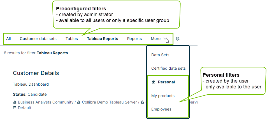Click the domain icon before Default

pos(15,108)
